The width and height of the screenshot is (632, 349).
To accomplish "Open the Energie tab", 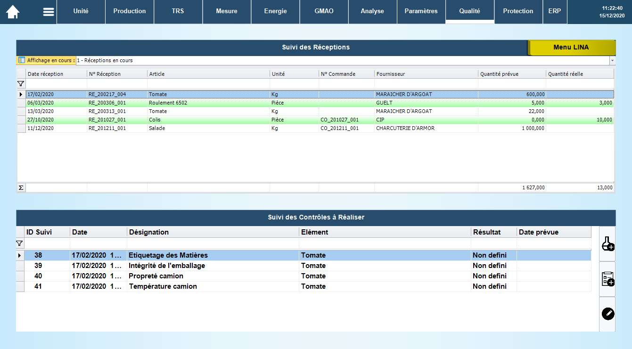I will (275, 11).
